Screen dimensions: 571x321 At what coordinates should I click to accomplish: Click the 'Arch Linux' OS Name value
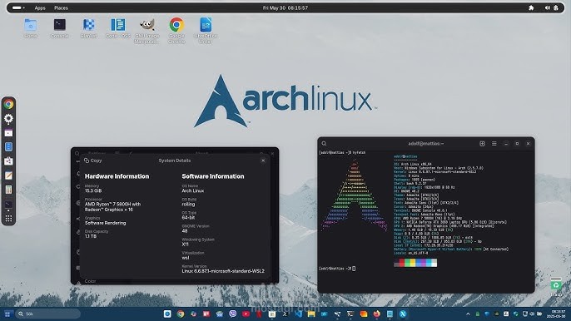click(x=193, y=190)
